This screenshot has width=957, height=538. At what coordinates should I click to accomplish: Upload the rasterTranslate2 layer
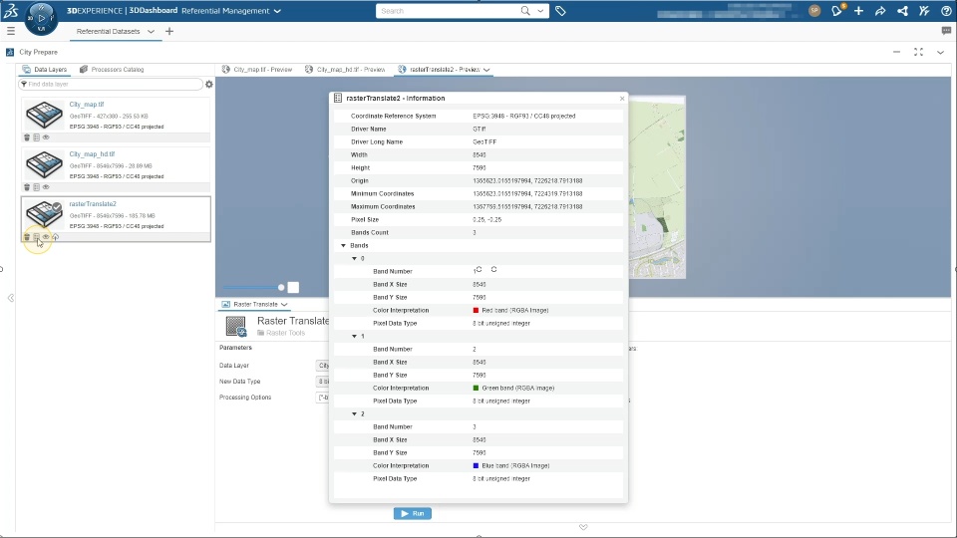click(56, 237)
